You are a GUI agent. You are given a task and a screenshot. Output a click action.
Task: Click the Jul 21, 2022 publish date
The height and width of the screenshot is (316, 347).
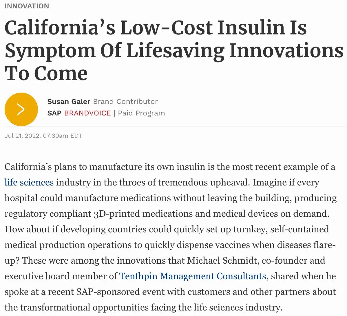(22, 136)
